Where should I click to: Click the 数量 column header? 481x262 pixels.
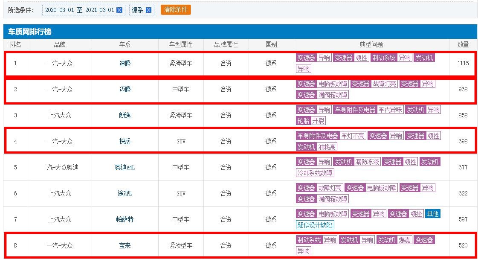463,45
